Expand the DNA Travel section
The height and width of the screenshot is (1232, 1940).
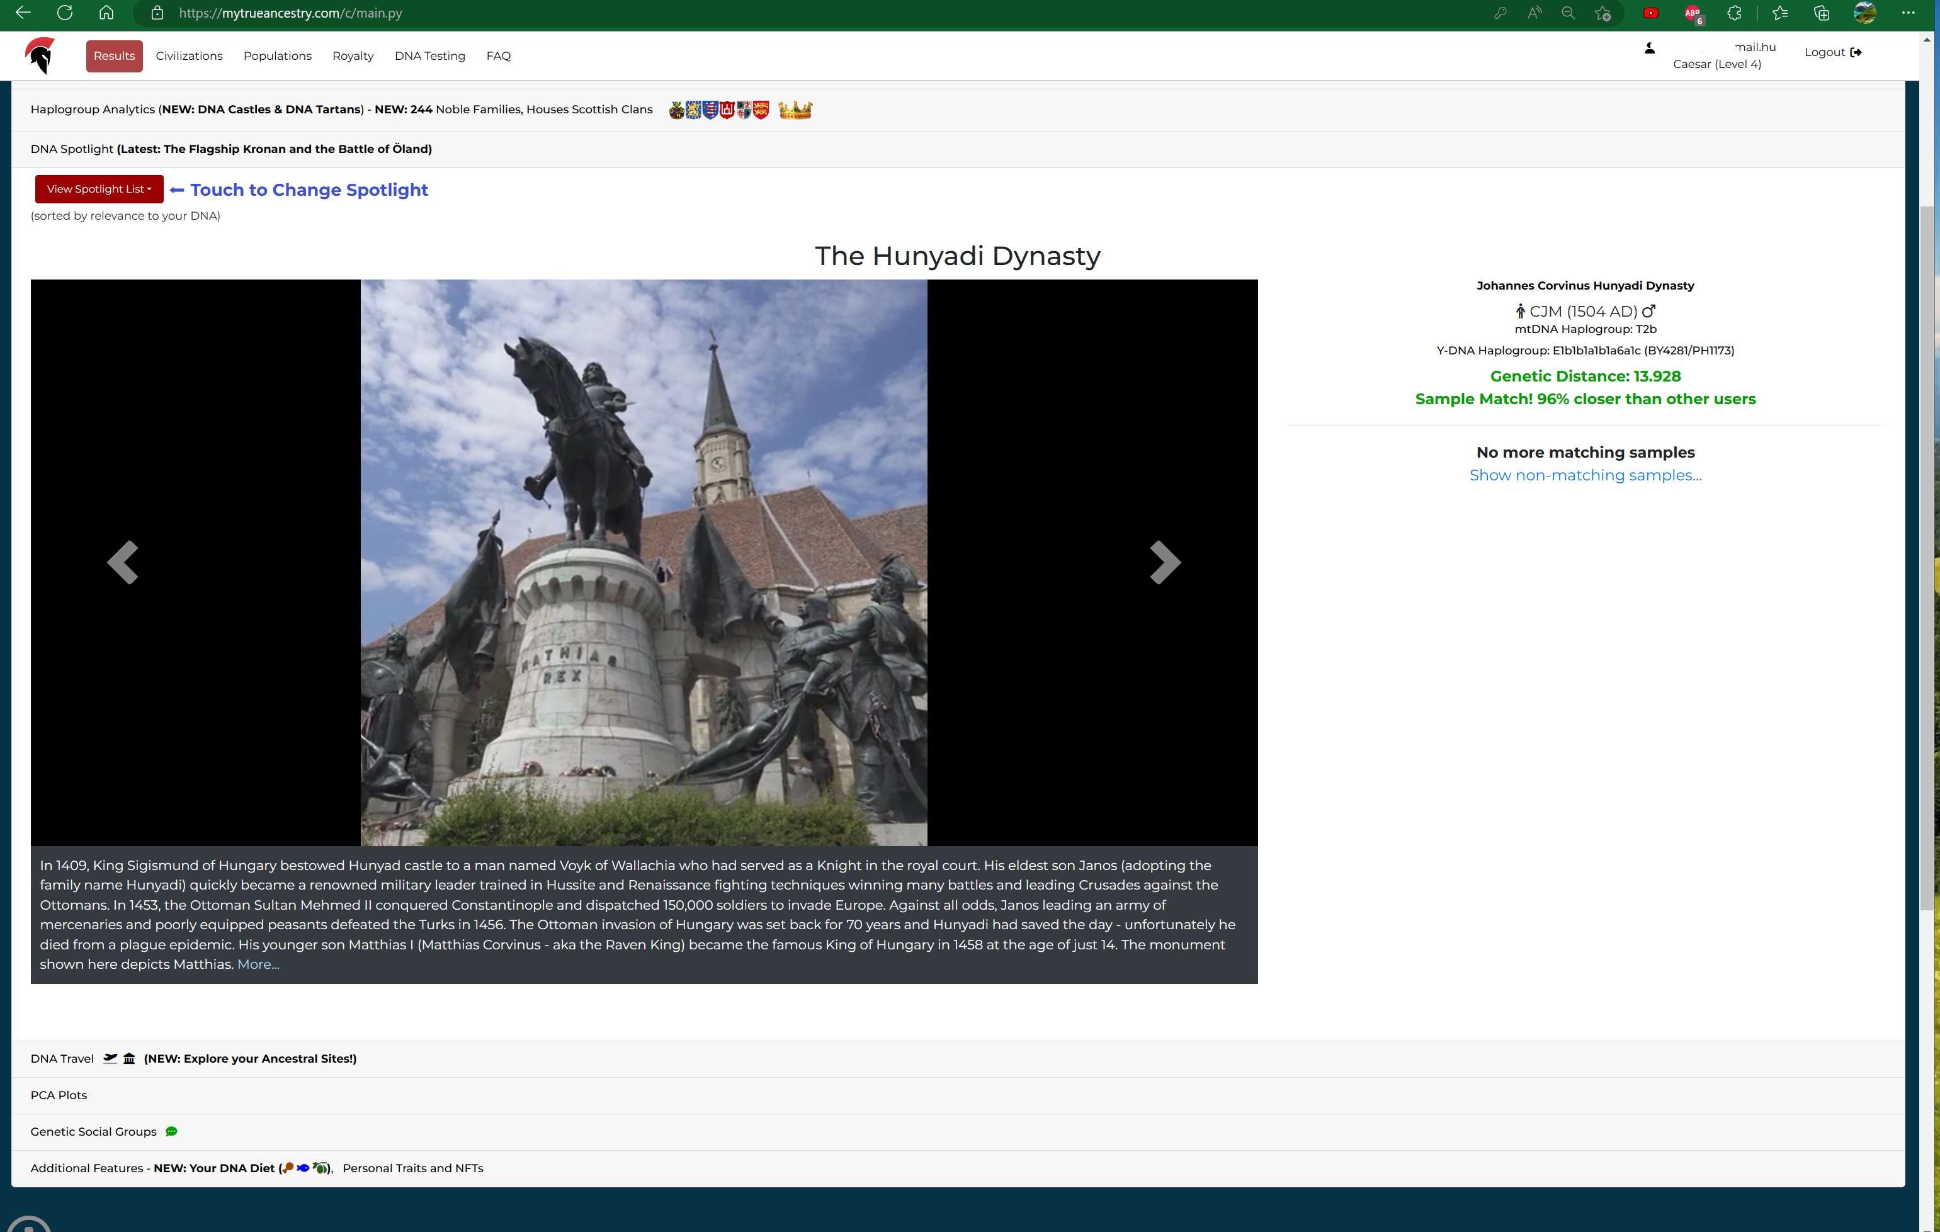coord(62,1059)
